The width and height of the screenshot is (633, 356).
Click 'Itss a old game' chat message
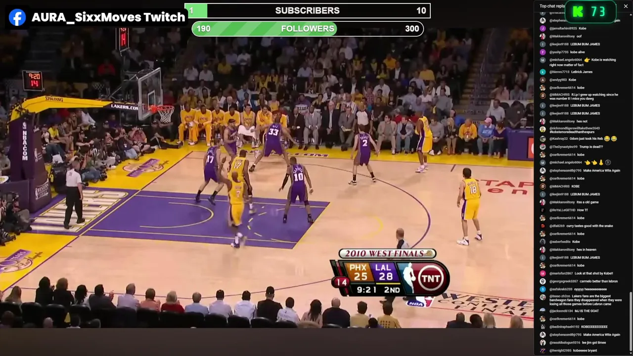(x=588, y=202)
